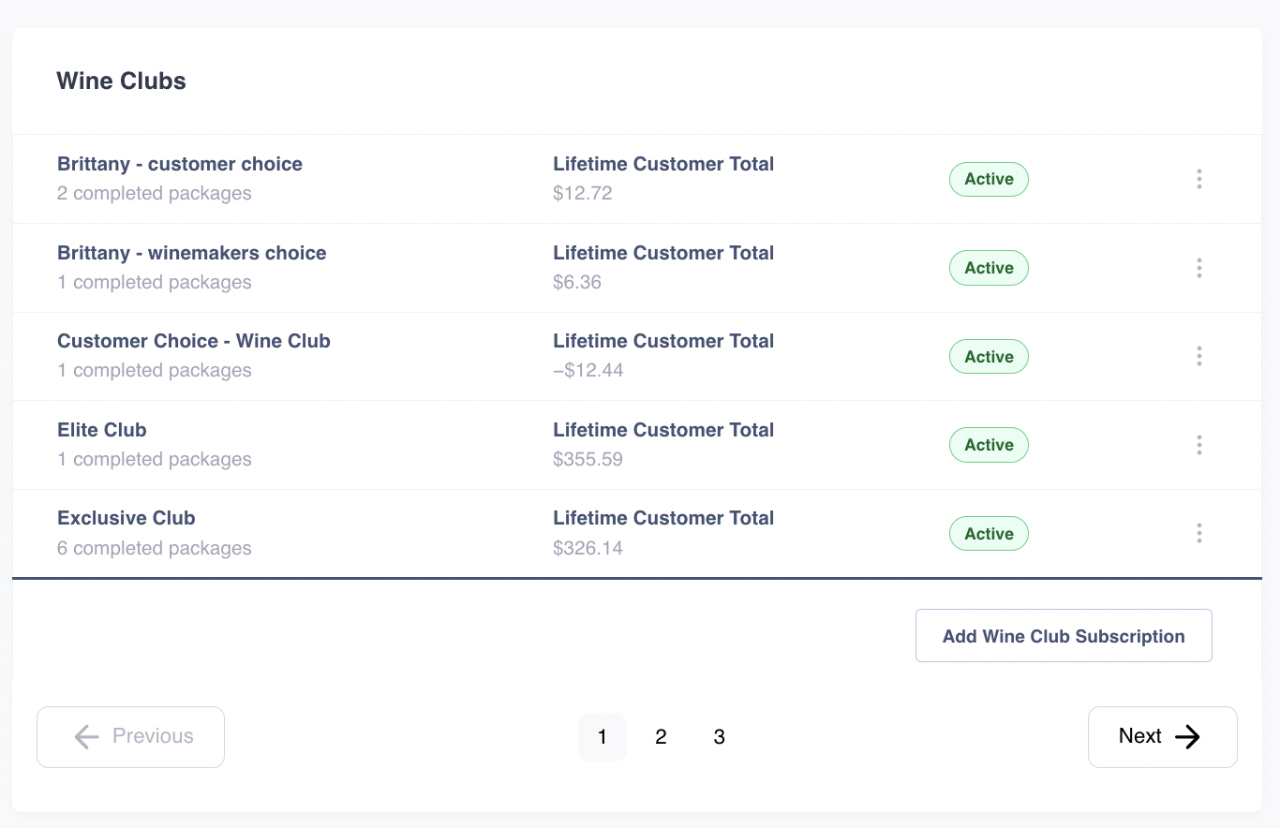Click Active badge for Brittany - customer choice
Viewport: 1280px width, 828px height.
coord(989,179)
